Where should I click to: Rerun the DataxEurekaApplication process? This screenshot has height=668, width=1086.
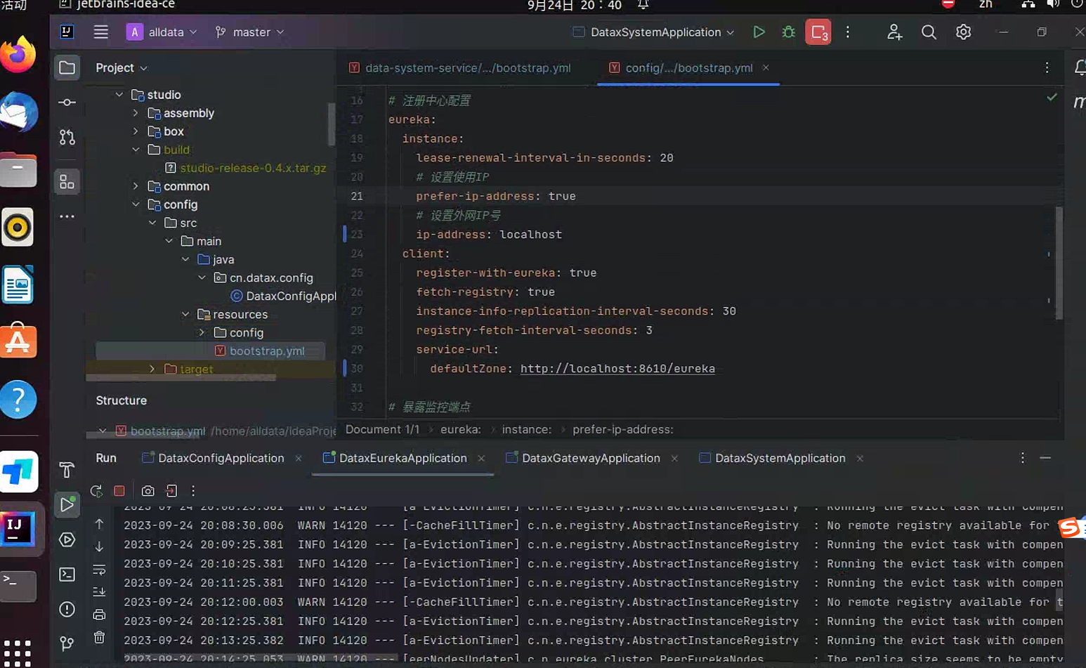pos(96,491)
